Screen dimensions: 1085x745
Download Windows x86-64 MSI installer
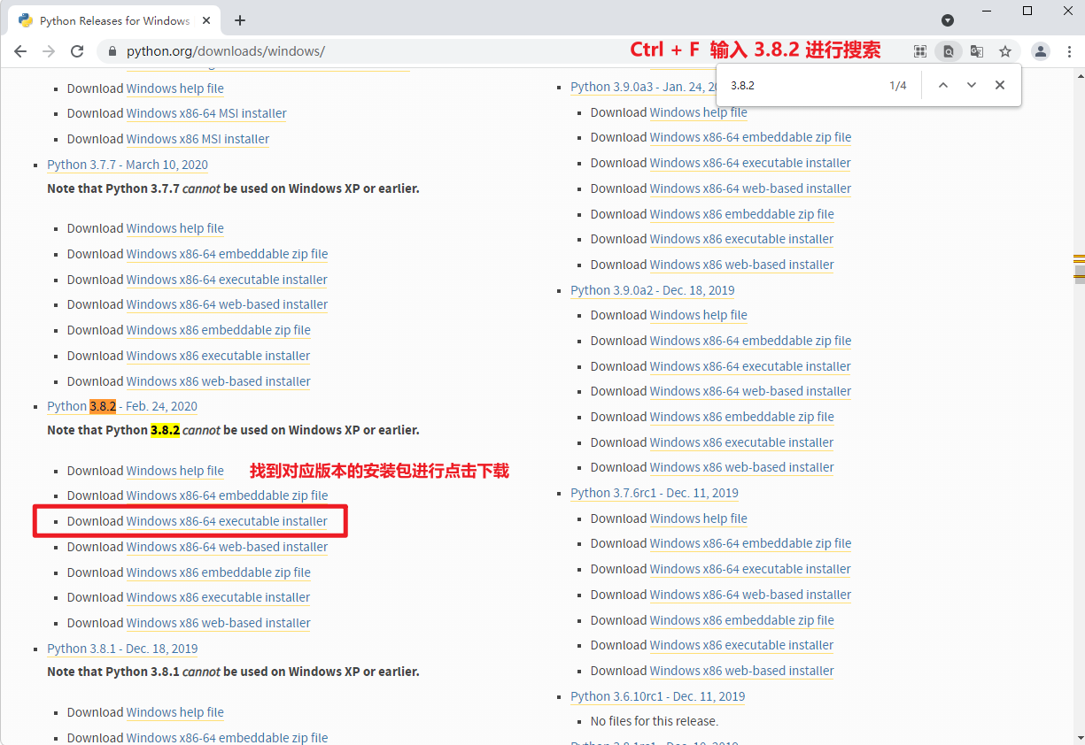pos(206,113)
